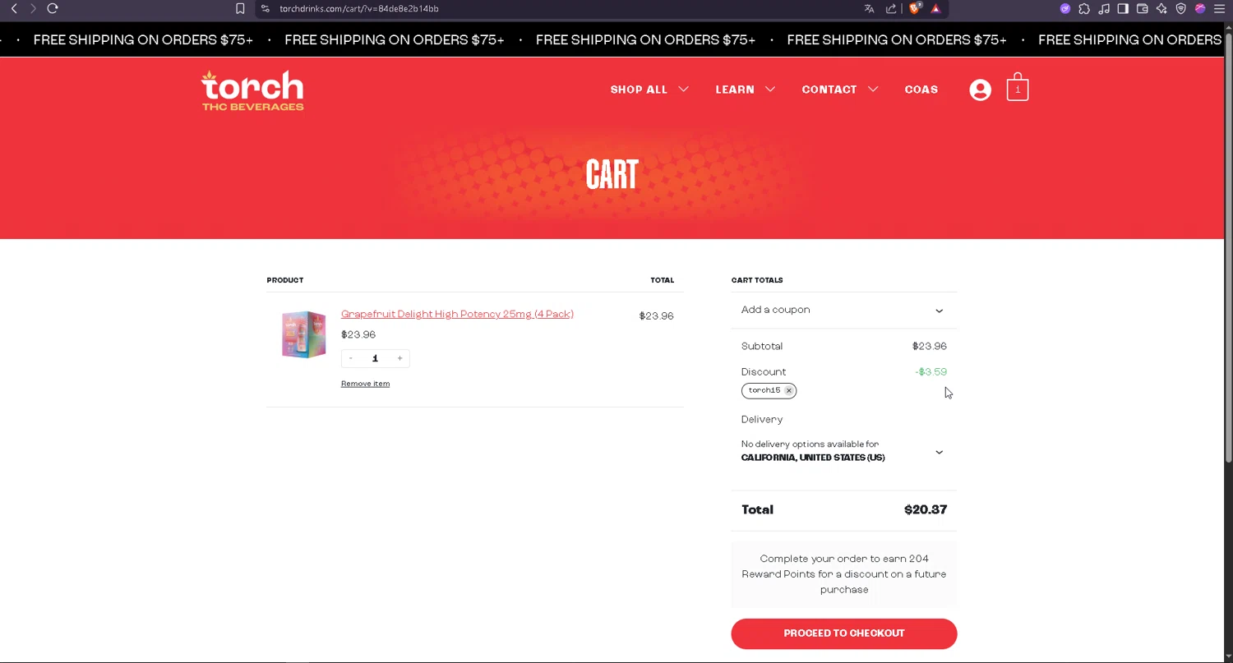Click the PRODUCT column header
This screenshot has width=1233, height=663.
(x=285, y=280)
